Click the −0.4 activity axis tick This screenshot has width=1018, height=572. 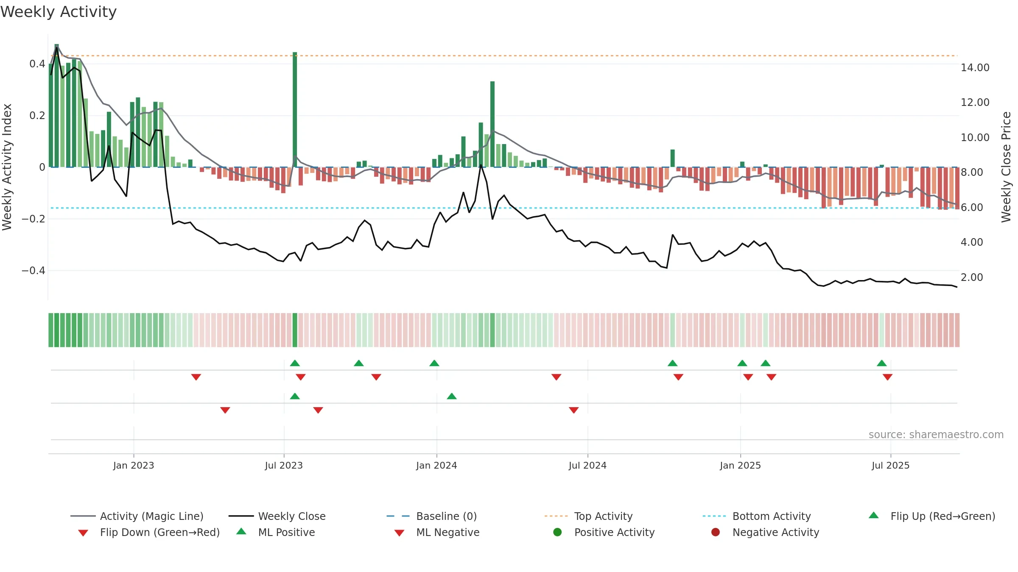(34, 270)
